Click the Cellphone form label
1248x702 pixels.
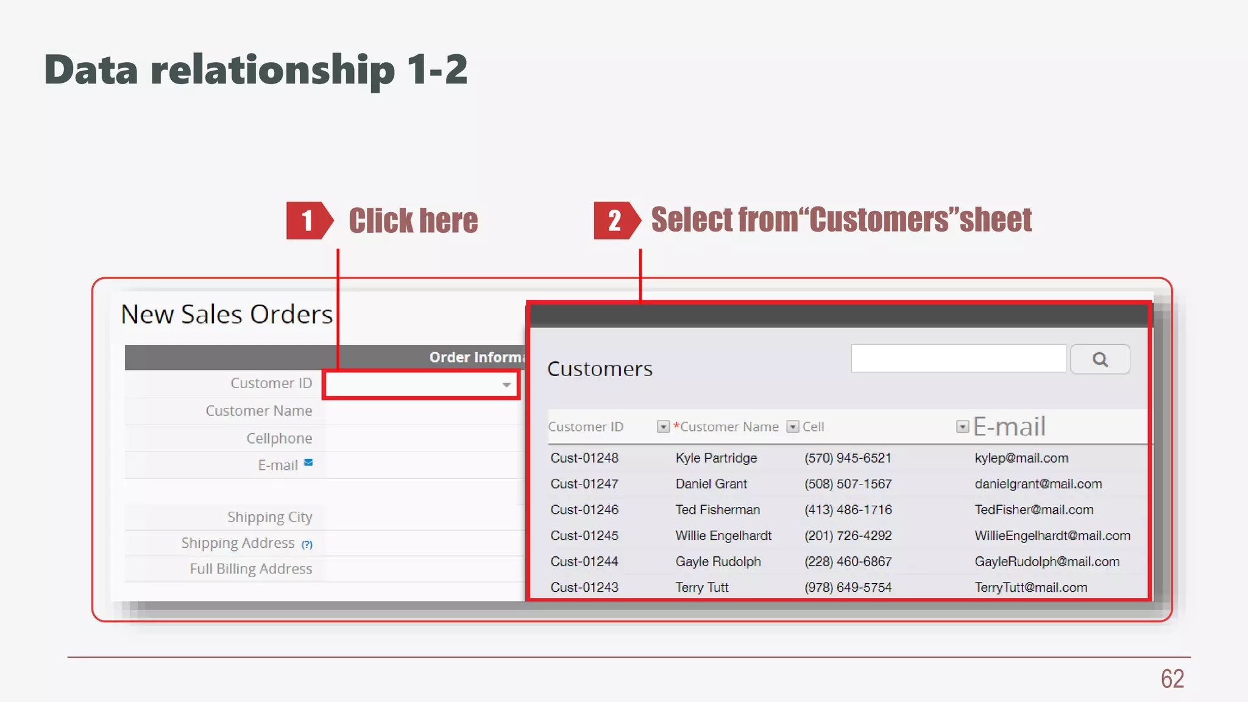[x=279, y=438]
